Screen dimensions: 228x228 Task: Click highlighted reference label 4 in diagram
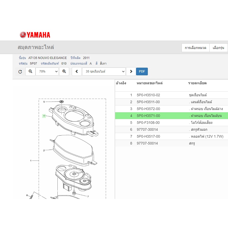tap(44, 116)
